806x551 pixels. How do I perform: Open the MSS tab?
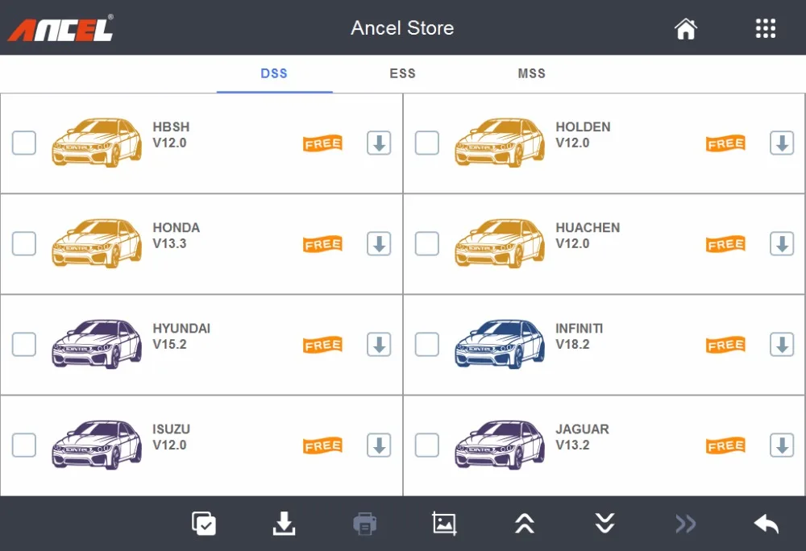(x=531, y=73)
